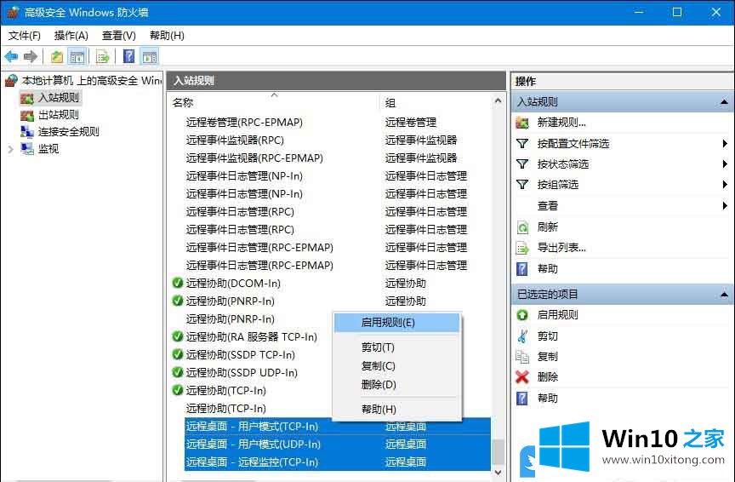Click 剪切 with the scissors icon
The height and width of the screenshot is (482, 735).
[x=548, y=336]
